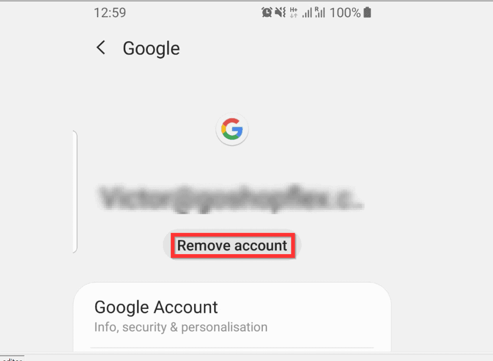
Task: Click the Google page title text
Action: (151, 49)
